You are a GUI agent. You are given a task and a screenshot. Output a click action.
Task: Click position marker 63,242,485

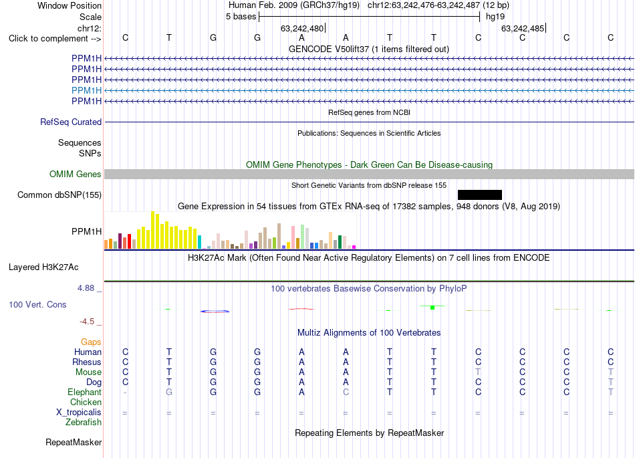point(523,28)
